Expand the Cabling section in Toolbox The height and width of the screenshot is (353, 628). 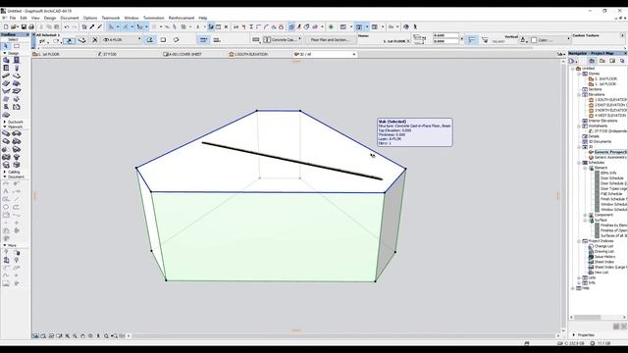5,172
